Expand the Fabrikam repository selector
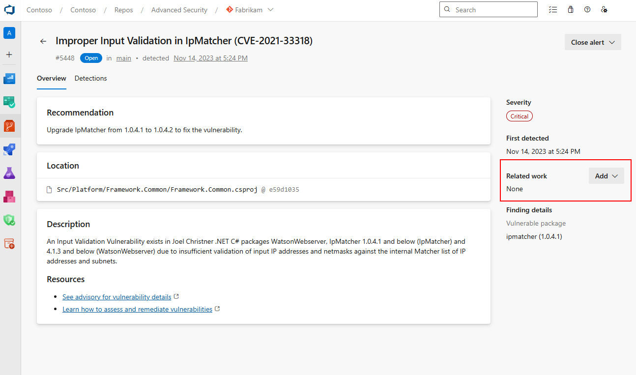The height and width of the screenshot is (375, 636). [270, 9]
